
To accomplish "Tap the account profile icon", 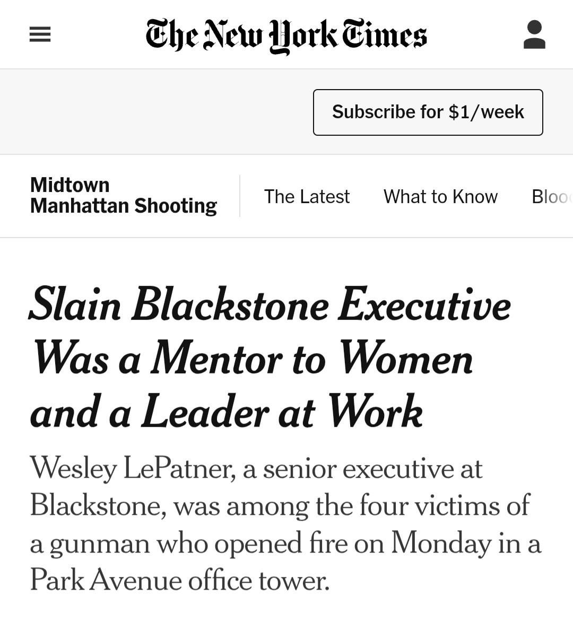I will tap(534, 34).
